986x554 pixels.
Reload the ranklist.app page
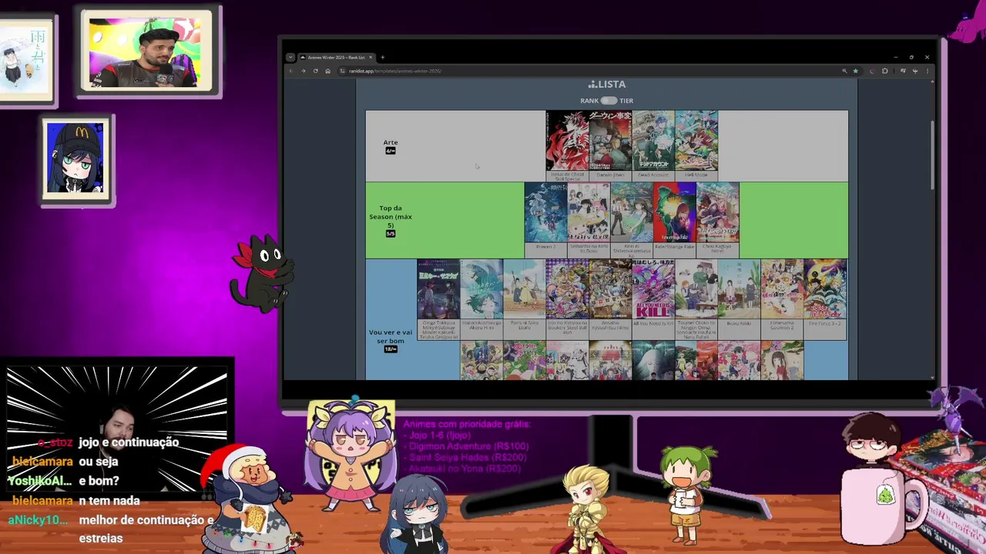315,71
